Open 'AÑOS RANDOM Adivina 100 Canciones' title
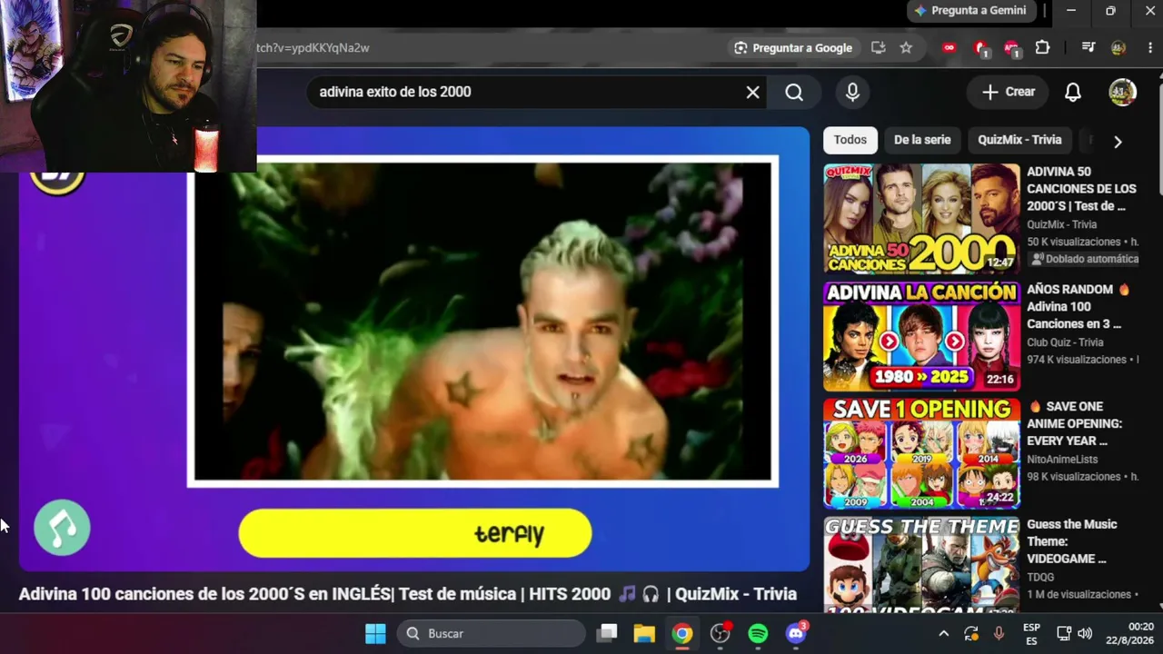 coord(1078,307)
